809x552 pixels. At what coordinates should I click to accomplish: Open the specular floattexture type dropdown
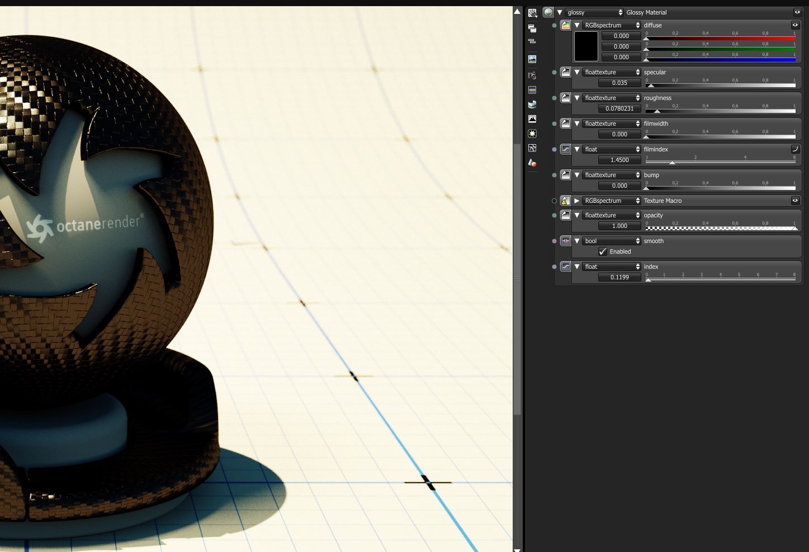[x=612, y=72]
